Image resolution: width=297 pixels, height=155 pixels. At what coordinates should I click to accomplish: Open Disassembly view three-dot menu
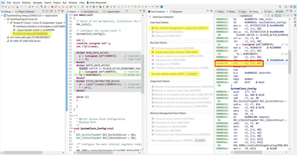pos(291,16)
